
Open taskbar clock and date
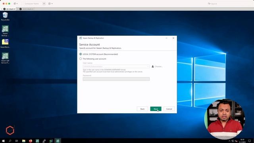[242, 141]
